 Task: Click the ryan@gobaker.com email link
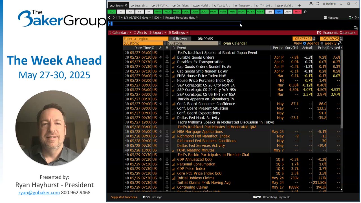point(39,193)
